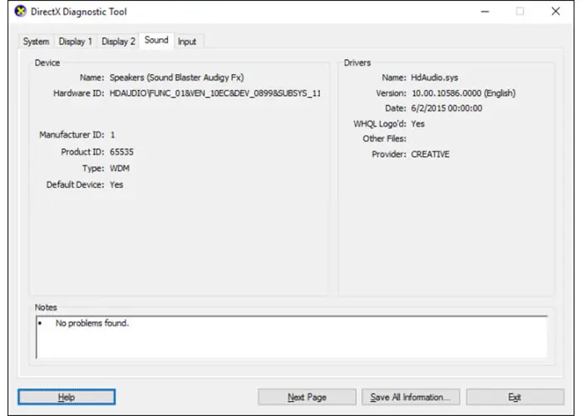Click the 'WHQL Logo'd:' label
Image resolution: width=582 pixels, height=416 pixels.
pos(380,124)
